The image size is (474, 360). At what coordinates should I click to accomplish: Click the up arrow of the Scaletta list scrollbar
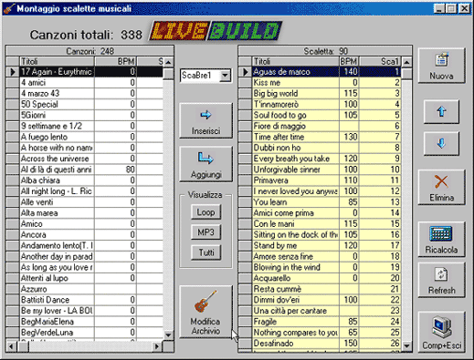pos(406,62)
